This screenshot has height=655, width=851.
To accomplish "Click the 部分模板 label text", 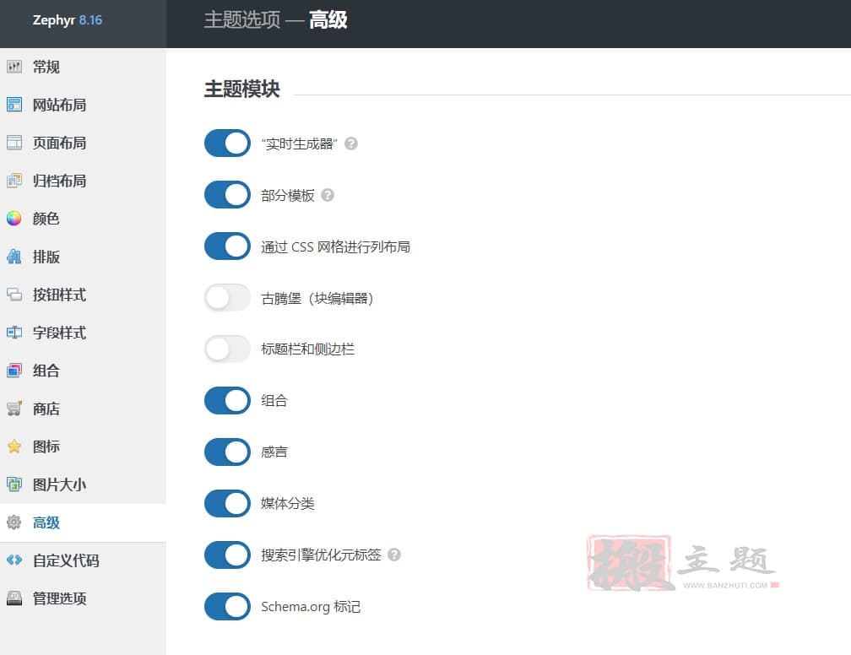I will (288, 195).
